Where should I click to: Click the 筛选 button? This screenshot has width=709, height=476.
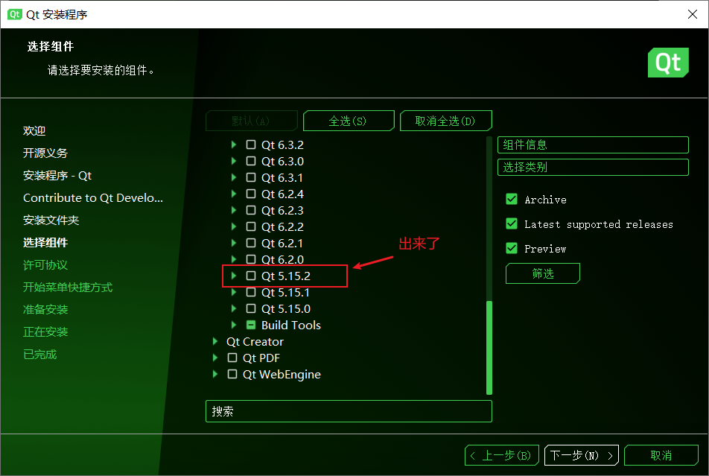pyautogui.click(x=542, y=273)
